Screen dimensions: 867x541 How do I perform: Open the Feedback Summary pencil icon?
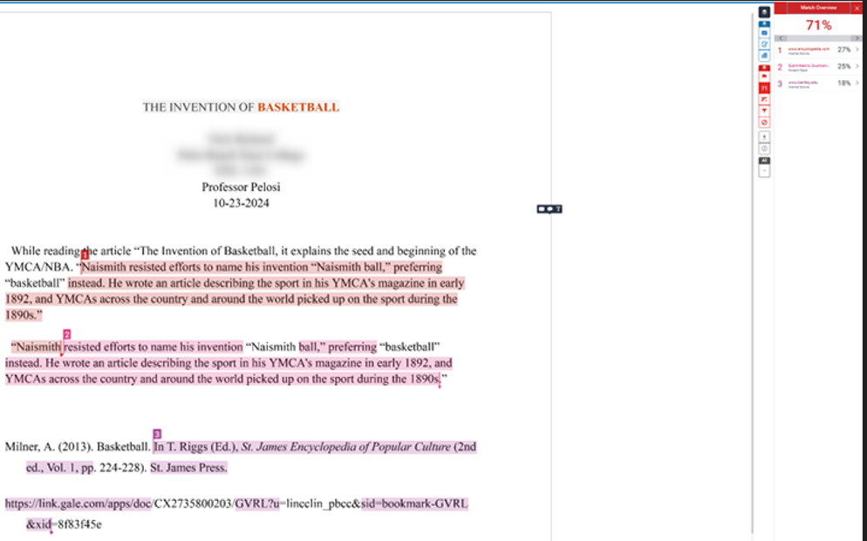point(765,44)
